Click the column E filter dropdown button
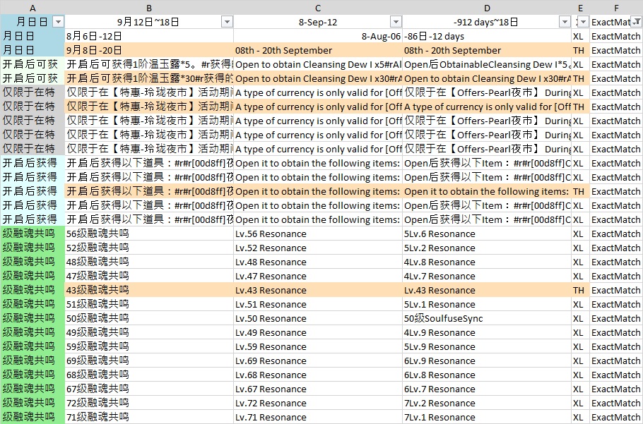 583,22
